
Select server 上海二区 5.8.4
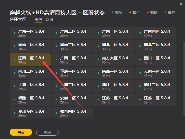(x=72, y=86)
